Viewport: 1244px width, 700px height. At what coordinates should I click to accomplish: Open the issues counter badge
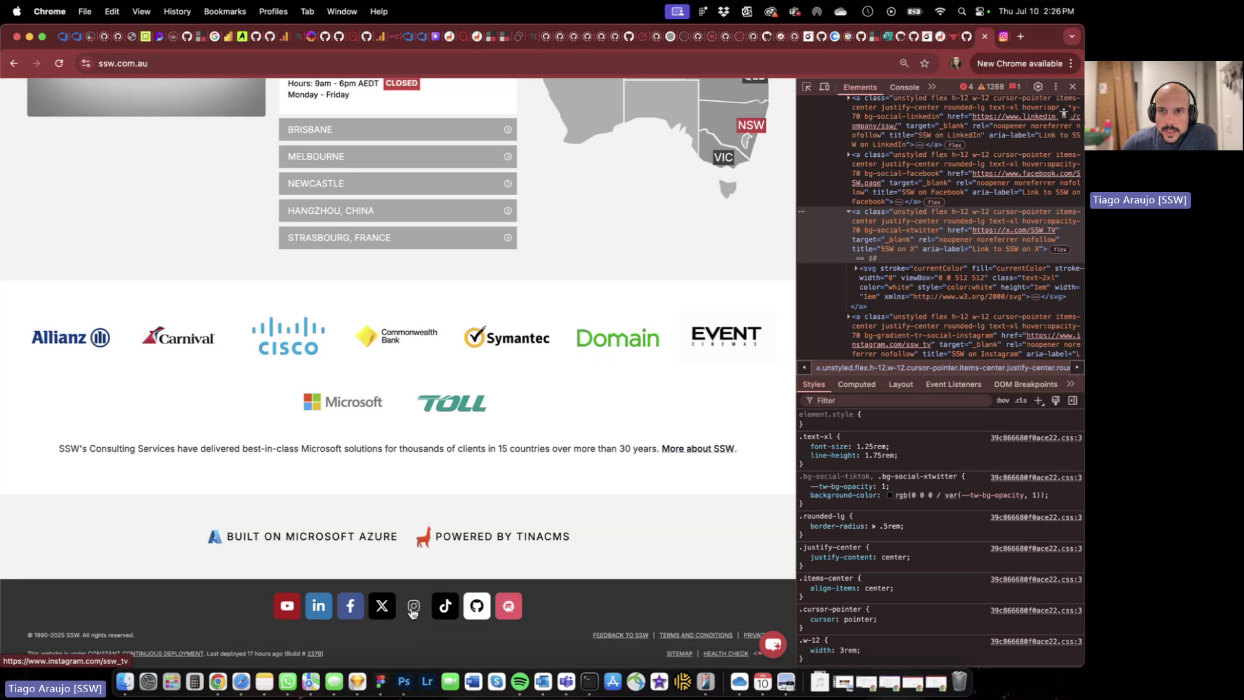(x=1015, y=86)
